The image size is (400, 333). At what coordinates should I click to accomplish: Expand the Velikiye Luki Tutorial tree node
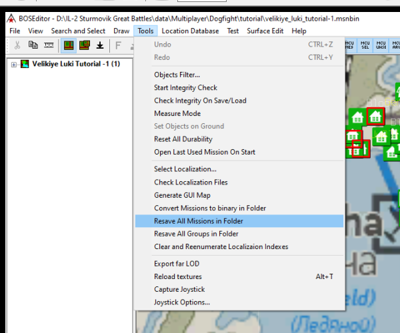14,65
